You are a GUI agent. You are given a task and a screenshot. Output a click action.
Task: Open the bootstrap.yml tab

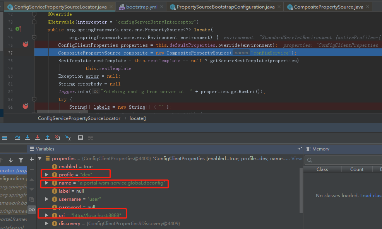(142, 7)
